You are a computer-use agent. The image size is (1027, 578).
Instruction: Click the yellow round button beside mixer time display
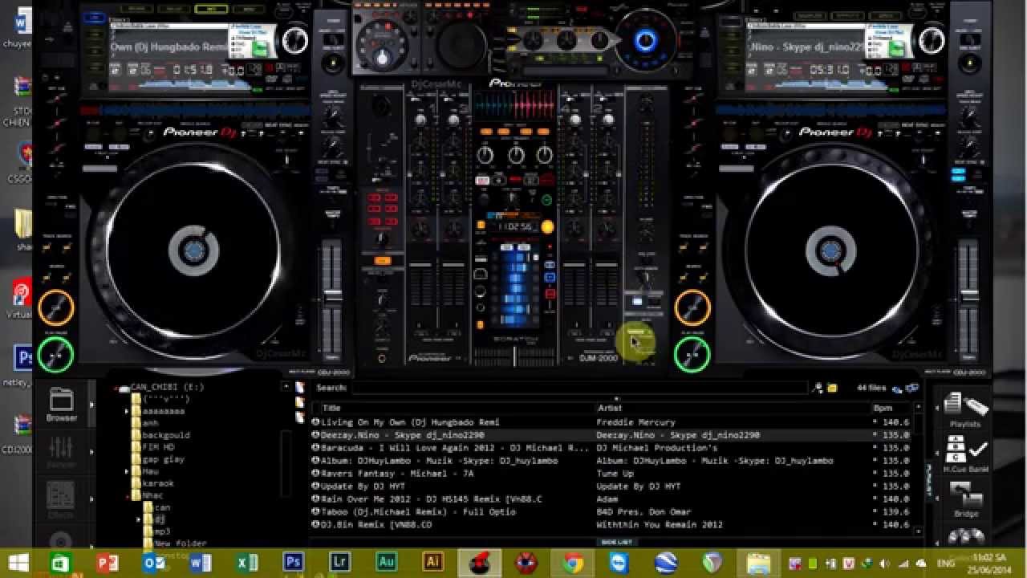click(547, 227)
